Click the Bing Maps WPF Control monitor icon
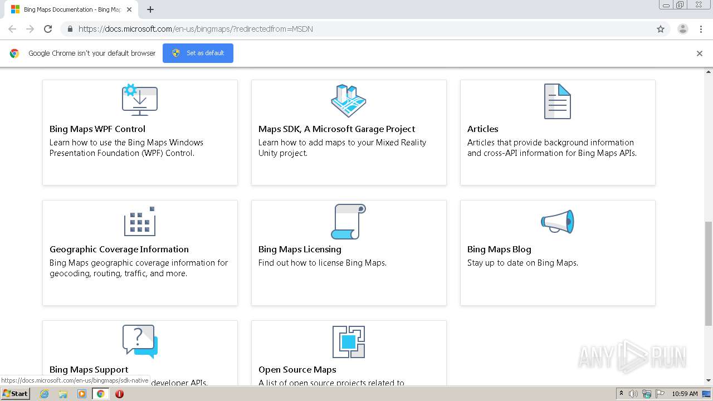 point(140,100)
